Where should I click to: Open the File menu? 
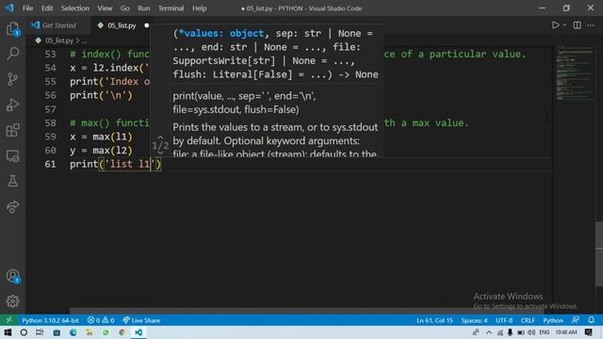[x=27, y=8]
